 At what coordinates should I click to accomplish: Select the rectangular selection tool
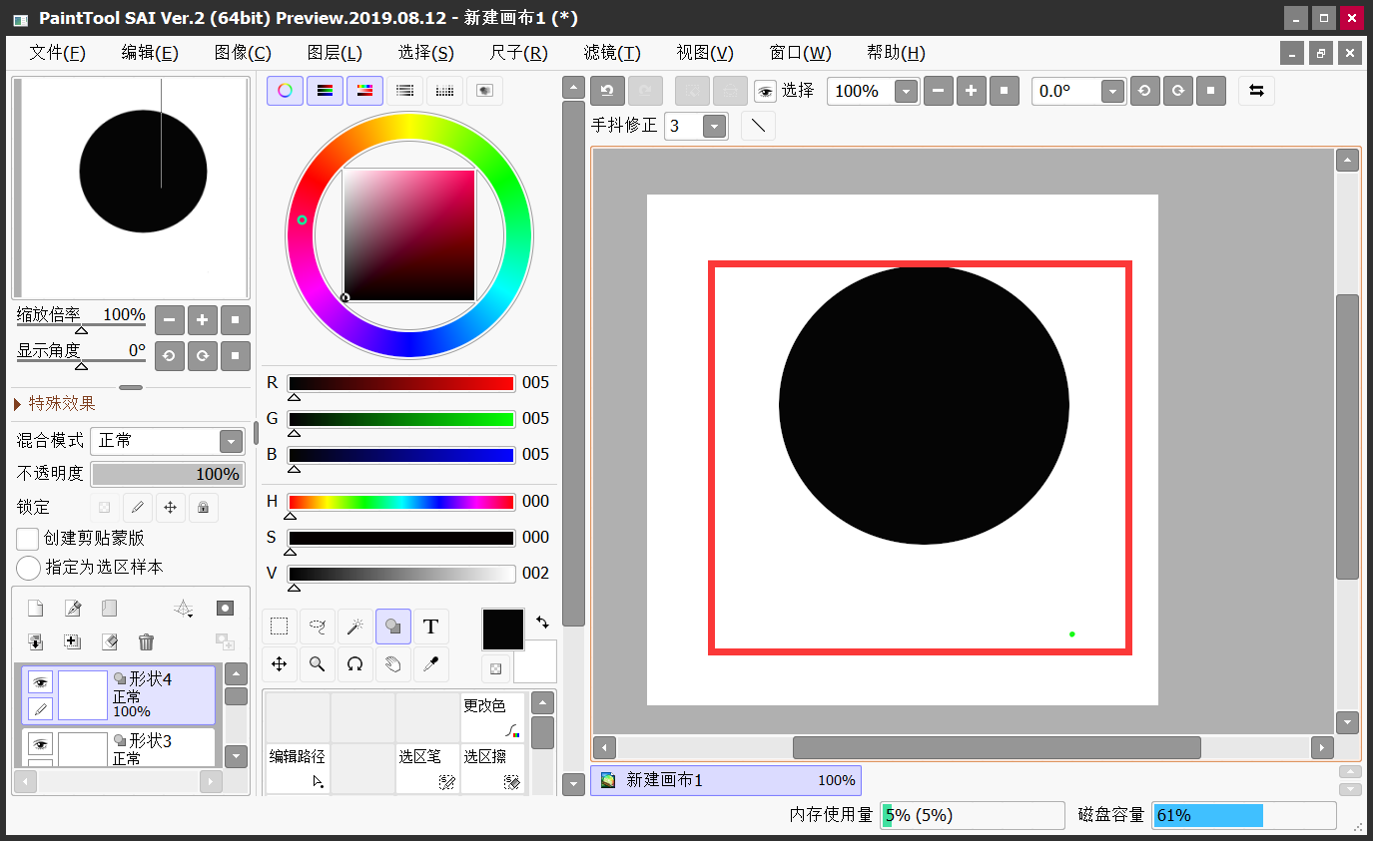280,627
